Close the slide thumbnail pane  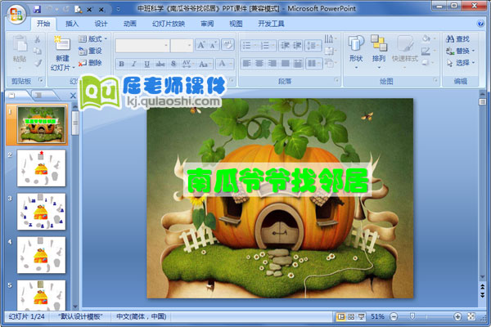(73, 96)
